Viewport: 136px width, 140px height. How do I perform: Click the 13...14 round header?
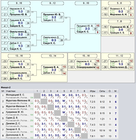coord(52,56)
